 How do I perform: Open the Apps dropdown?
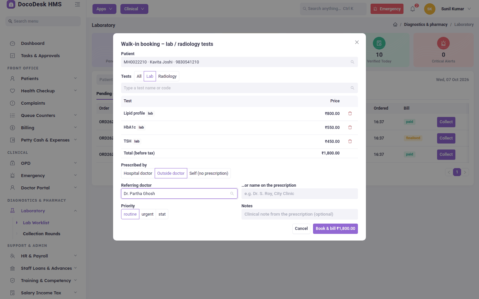[104, 9]
